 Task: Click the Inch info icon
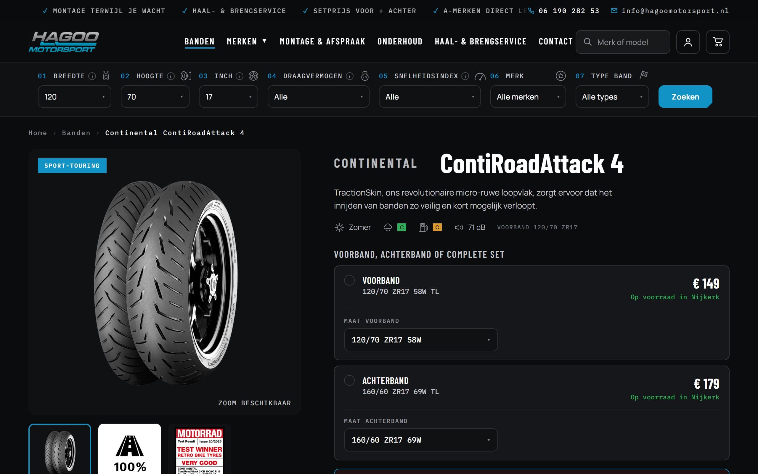coord(240,76)
